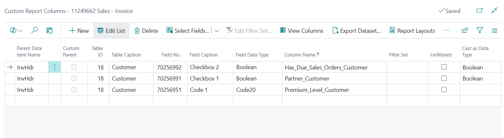
Task: Toggle Unfiltered checkbox for Partner_Customer row
Action: [444, 78]
